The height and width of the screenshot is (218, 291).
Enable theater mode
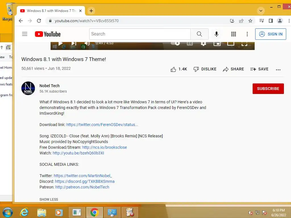pos(231,43)
